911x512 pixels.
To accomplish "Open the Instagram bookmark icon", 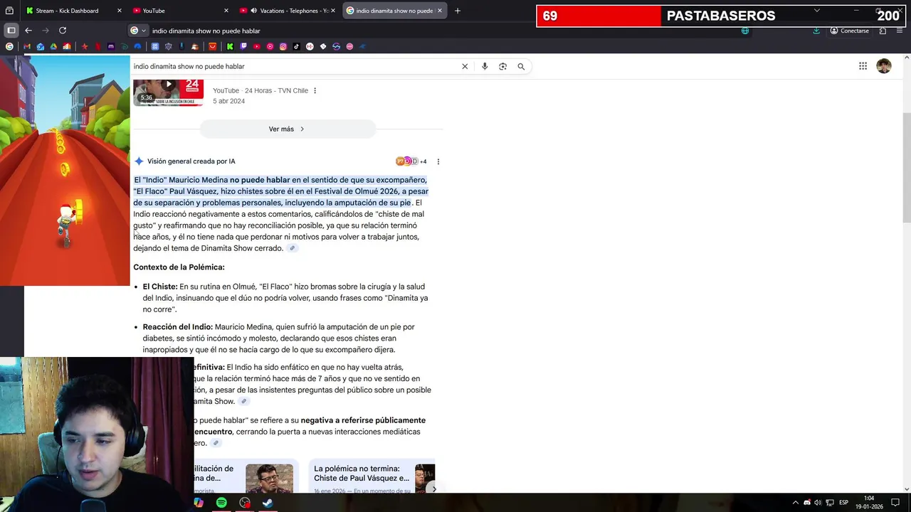I will [283, 46].
